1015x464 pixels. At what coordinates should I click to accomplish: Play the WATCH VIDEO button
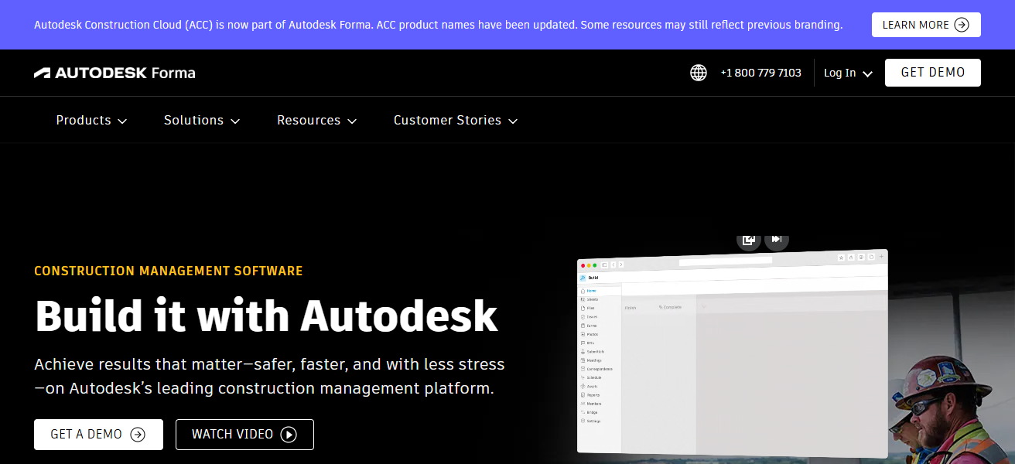click(244, 435)
